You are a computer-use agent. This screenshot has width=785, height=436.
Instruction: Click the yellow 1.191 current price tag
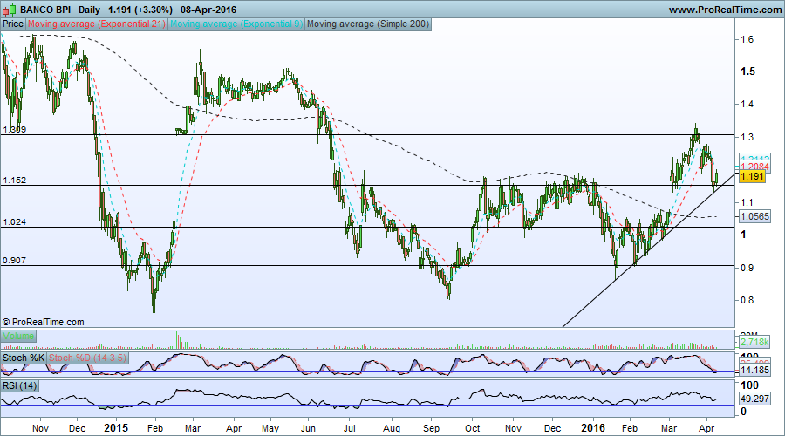(752, 176)
